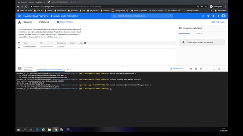
Task: Open a new browser tab with the plus button
Action: click(80, 2)
